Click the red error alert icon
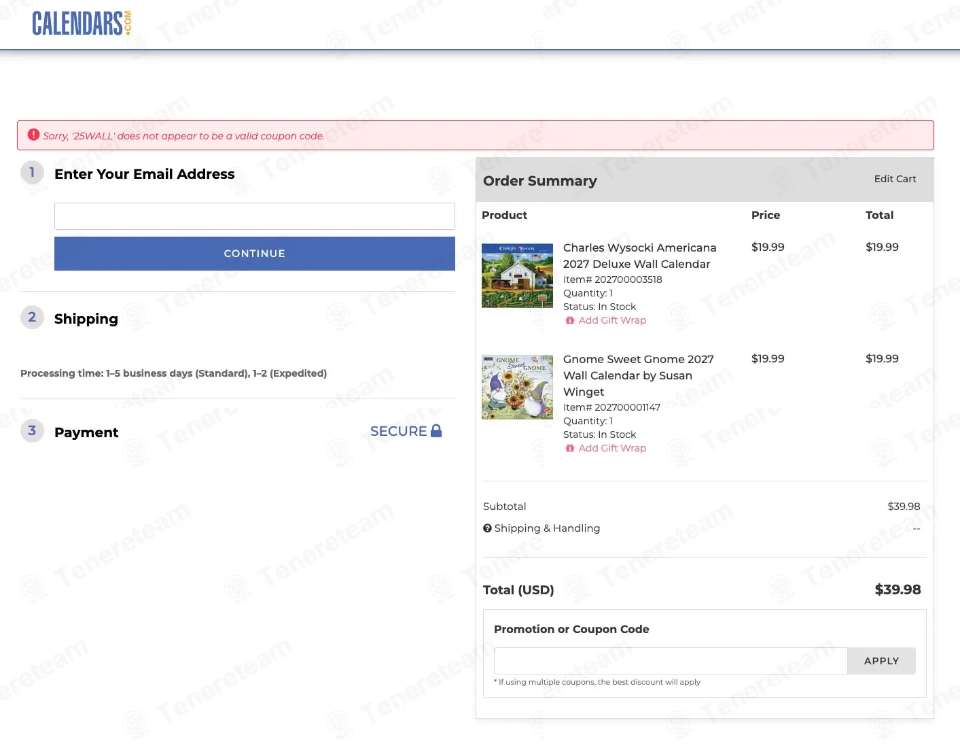 coord(33,135)
